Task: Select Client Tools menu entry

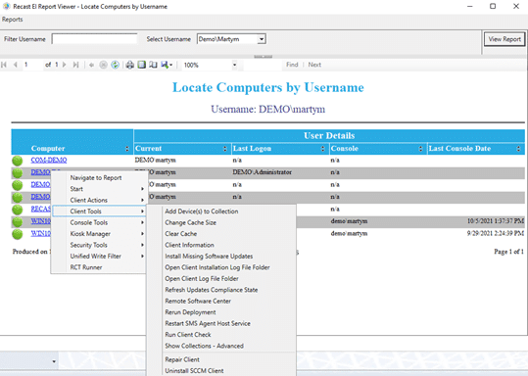Action: coord(98,211)
